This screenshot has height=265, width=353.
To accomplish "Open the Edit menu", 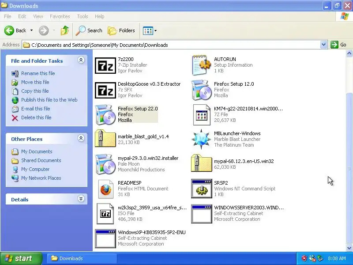I will coord(22,16).
